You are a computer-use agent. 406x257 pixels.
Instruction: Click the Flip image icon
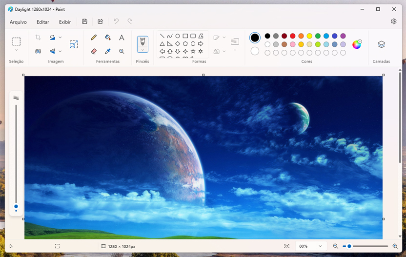(52, 51)
